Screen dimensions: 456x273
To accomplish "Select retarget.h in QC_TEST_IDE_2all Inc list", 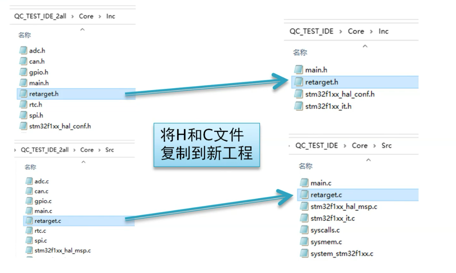I will [x=76, y=94].
